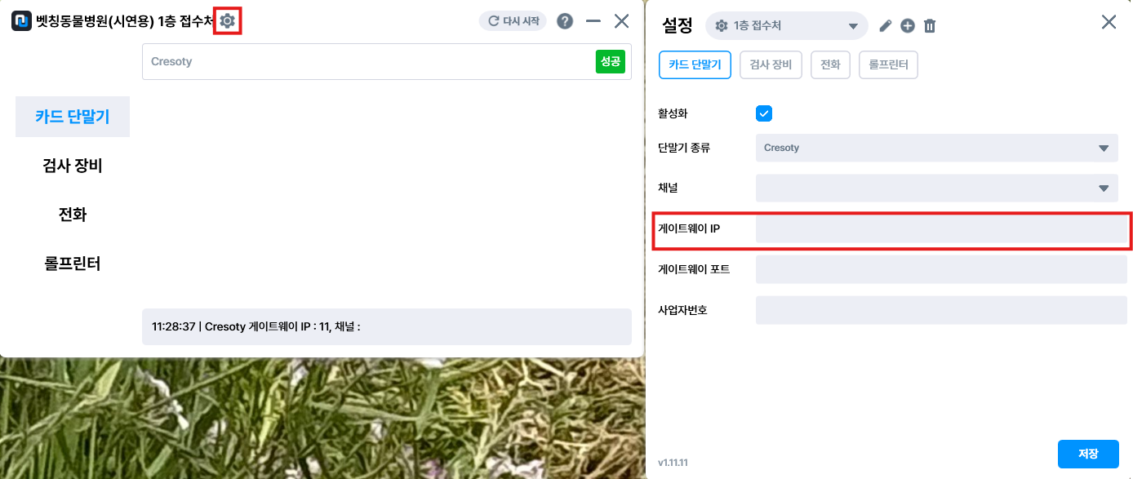Add new profile with plus icon
The height and width of the screenshot is (479, 1133).
tap(908, 26)
